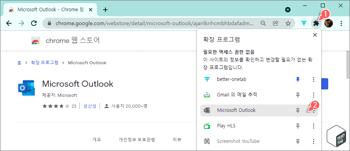Open the 개인정보 보호관행 tab
This screenshot has width=350, height=151.
pos(137,140)
